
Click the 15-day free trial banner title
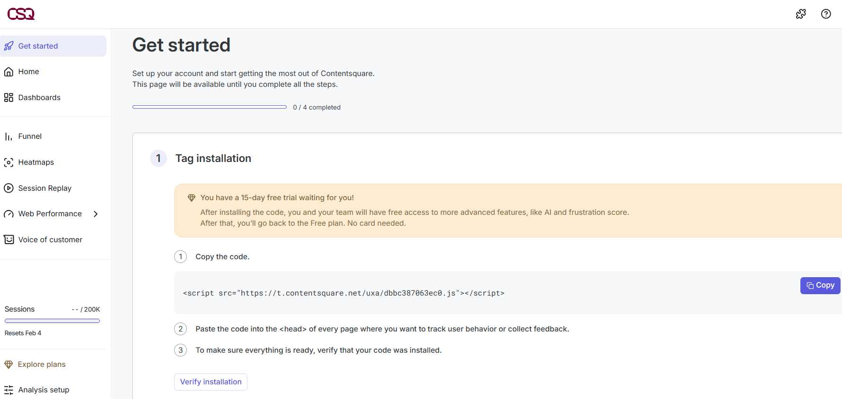coord(277,198)
